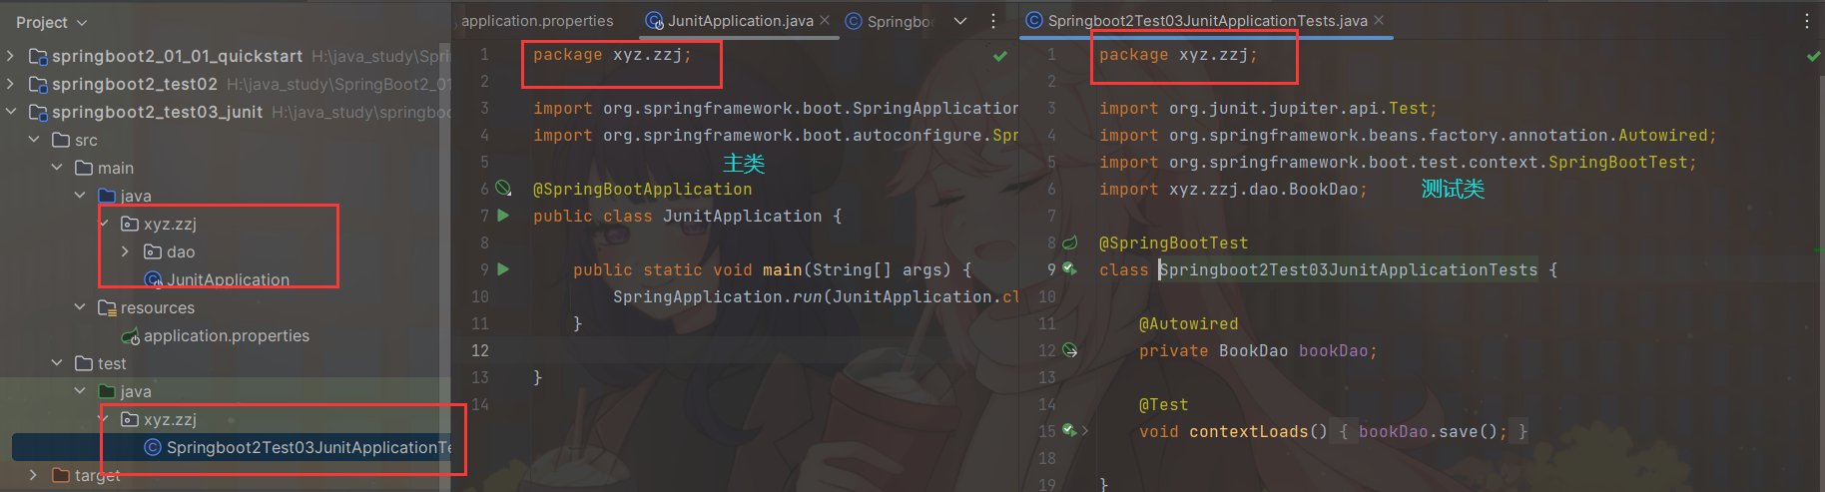The image size is (1825, 492).
Task: Click the @Test annotation
Action: click(1164, 404)
